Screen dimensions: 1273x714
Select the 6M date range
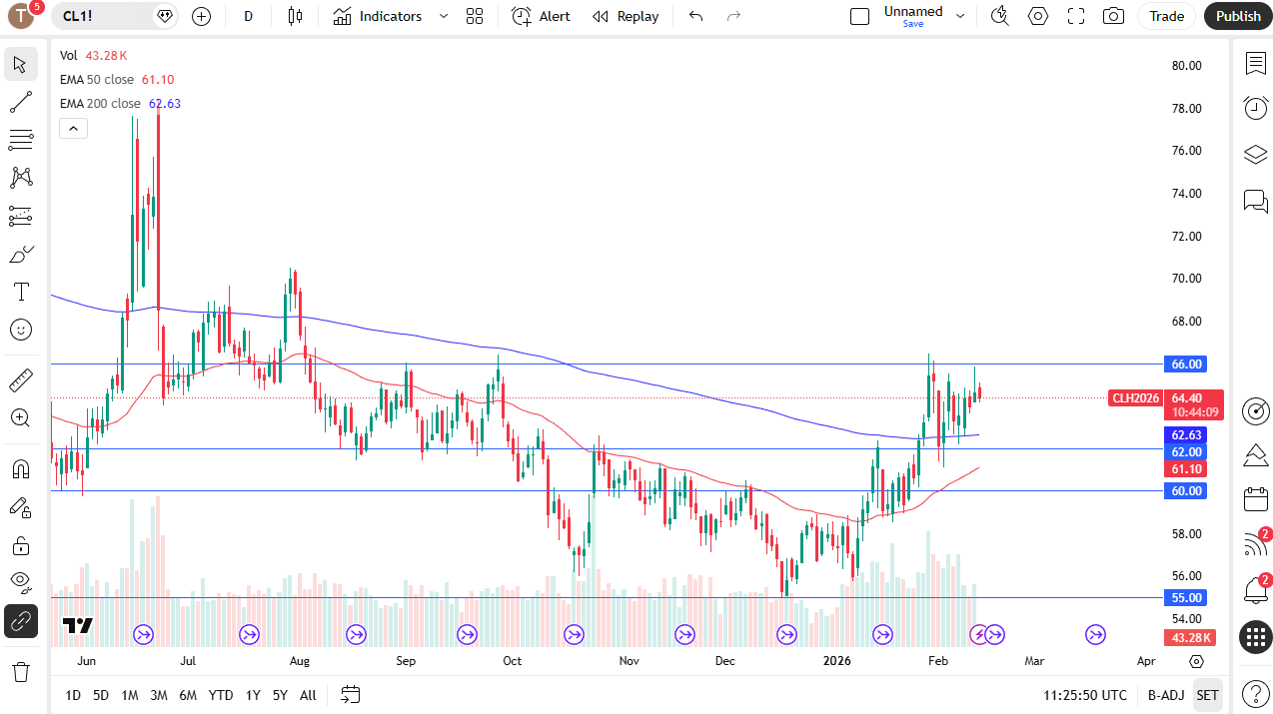point(188,695)
